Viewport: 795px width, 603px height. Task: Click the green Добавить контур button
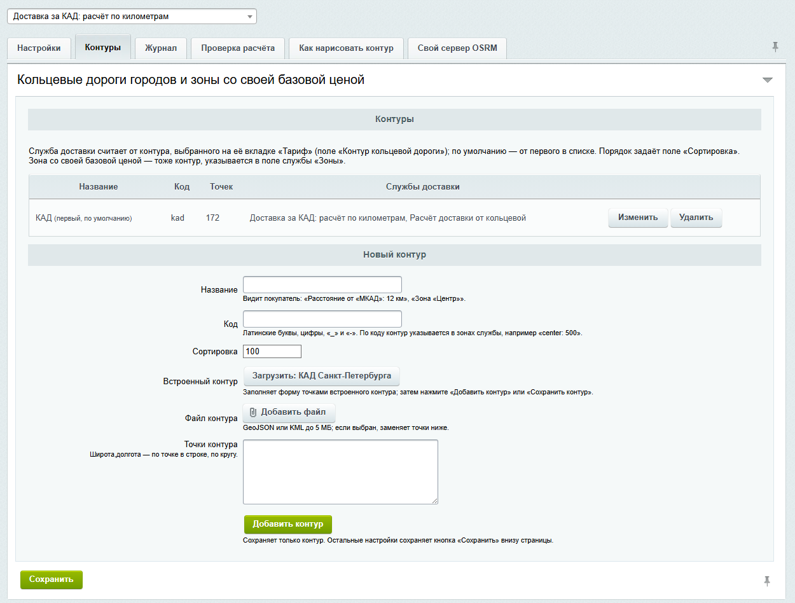coord(288,524)
